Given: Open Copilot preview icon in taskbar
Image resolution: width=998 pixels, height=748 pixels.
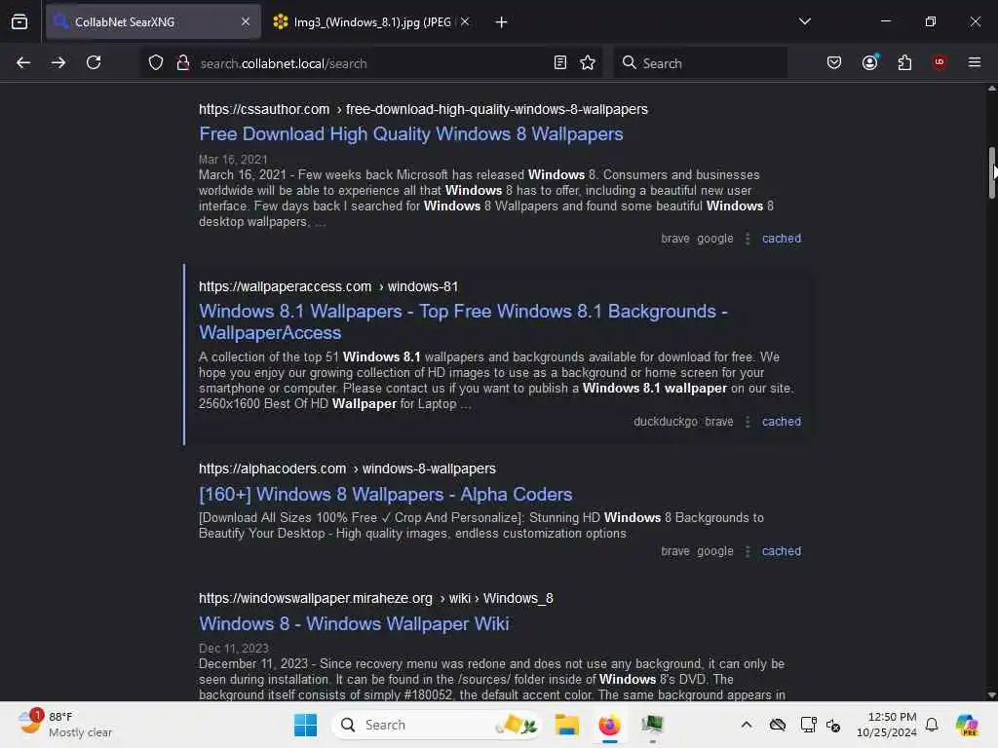Looking at the screenshot, I should (x=966, y=725).
